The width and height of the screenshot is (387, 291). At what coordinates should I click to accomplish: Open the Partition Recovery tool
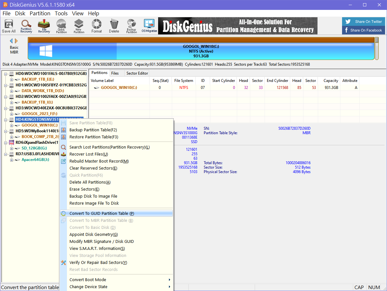tap(26, 26)
